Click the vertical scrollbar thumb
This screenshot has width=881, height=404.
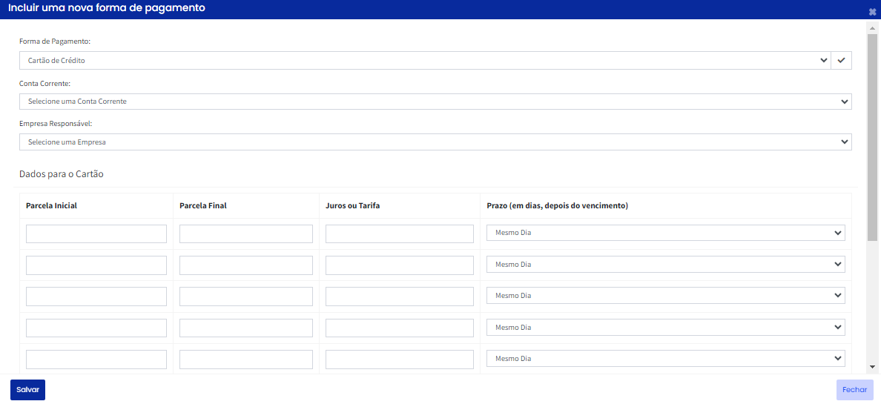click(872, 136)
